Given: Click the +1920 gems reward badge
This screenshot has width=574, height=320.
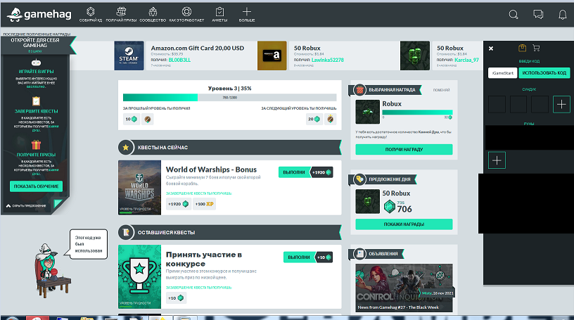Looking at the screenshot, I should click(x=178, y=204).
